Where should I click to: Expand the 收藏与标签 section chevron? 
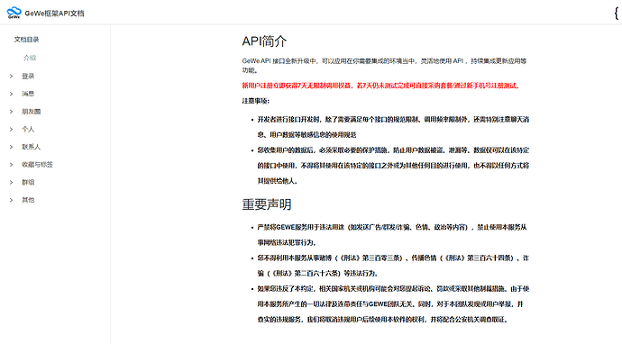click(x=11, y=165)
